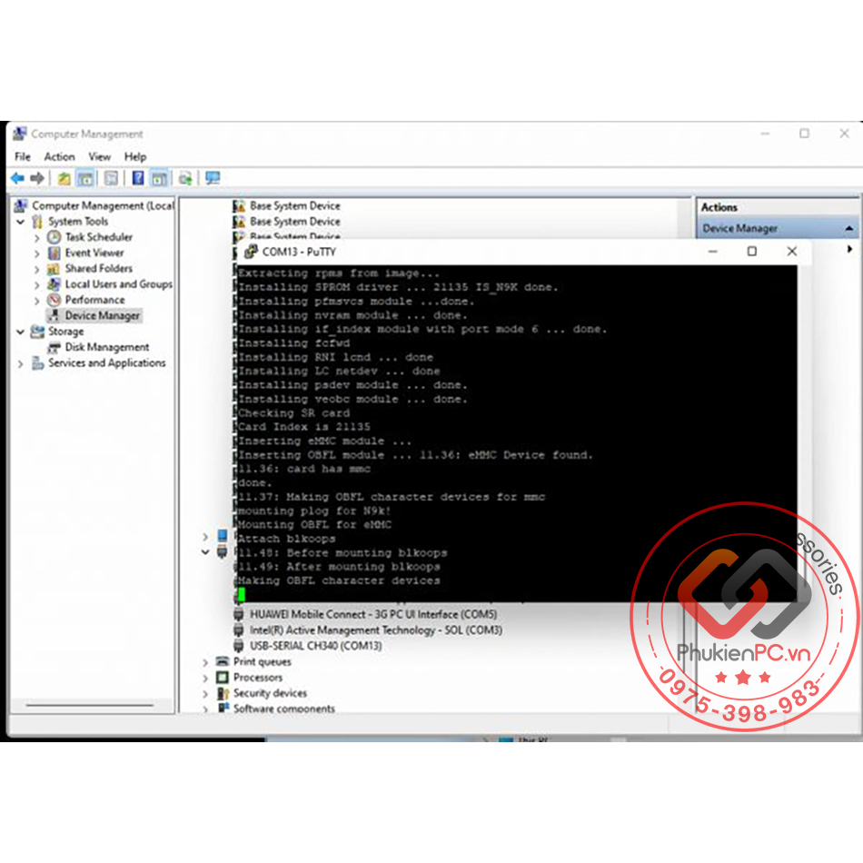Click the Shared Folders icon

[54, 269]
